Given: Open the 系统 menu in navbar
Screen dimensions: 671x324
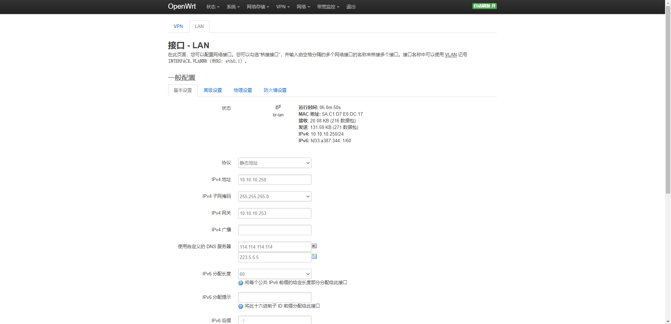Looking at the screenshot, I should tap(233, 7).
